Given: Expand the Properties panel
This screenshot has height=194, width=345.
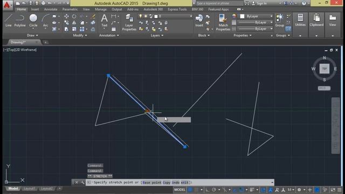Looking at the screenshot, I should click(243, 35).
